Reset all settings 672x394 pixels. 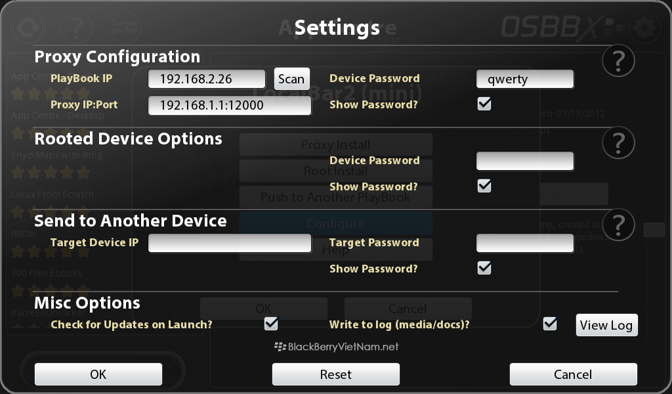point(335,374)
